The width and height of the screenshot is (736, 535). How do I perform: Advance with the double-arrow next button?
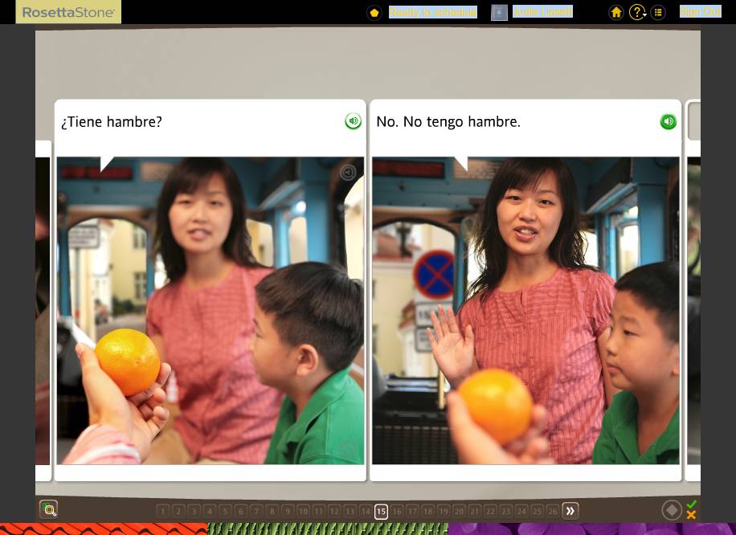[x=570, y=511]
